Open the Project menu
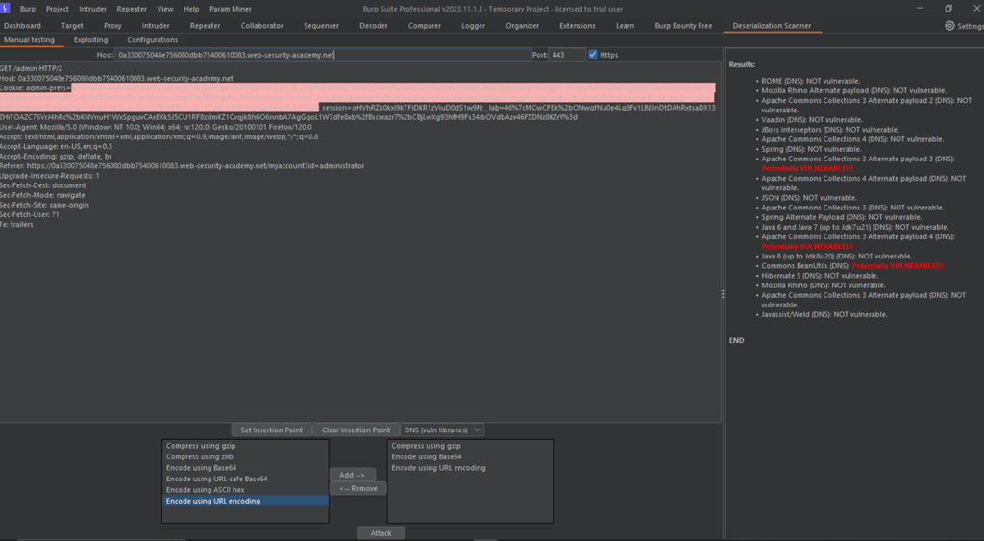 click(x=57, y=9)
